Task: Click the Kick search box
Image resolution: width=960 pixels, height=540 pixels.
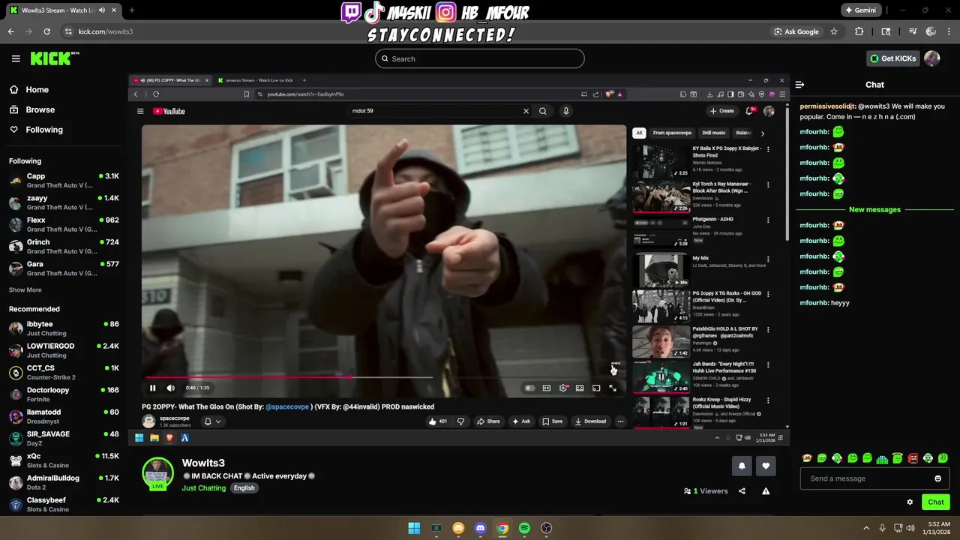Action: [x=480, y=58]
